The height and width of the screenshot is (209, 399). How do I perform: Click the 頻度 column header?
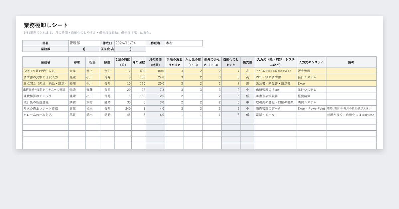pyautogui.click(x=107, y=62)
